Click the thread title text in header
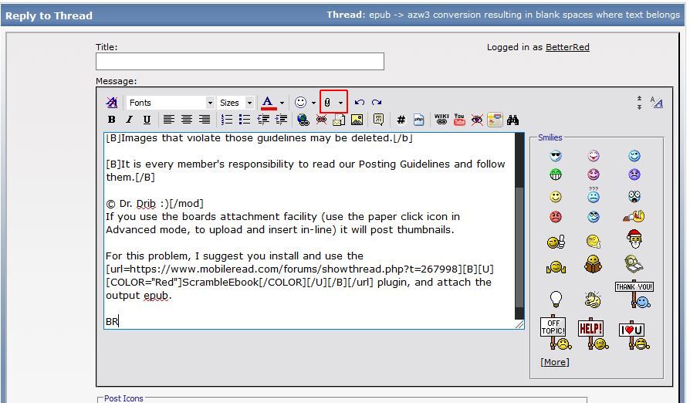Screen dimensions: 690x403 click(524, 15)
